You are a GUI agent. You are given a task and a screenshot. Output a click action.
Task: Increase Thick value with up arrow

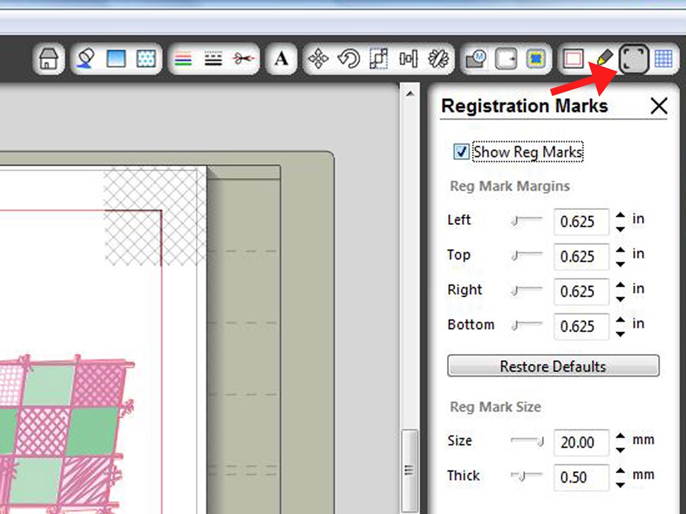point(620,470)
